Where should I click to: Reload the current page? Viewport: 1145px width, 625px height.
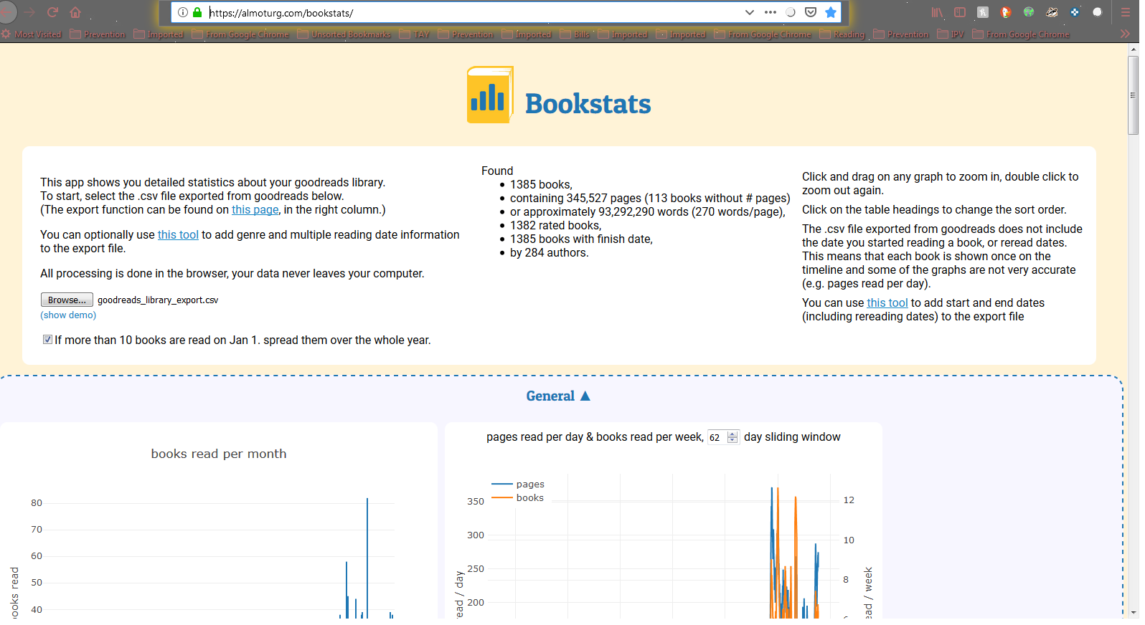(52, 12)
